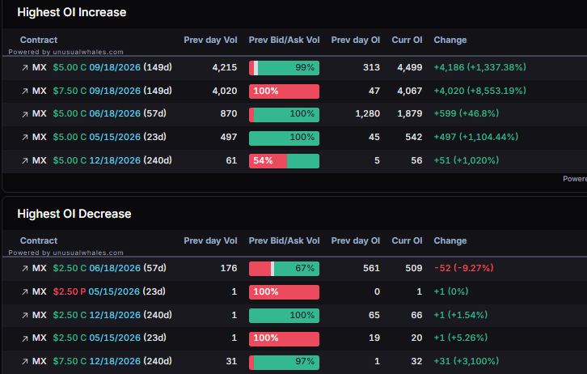Click the 67% bid/ask volume bar
587x374 pixels.
(284, 269)
